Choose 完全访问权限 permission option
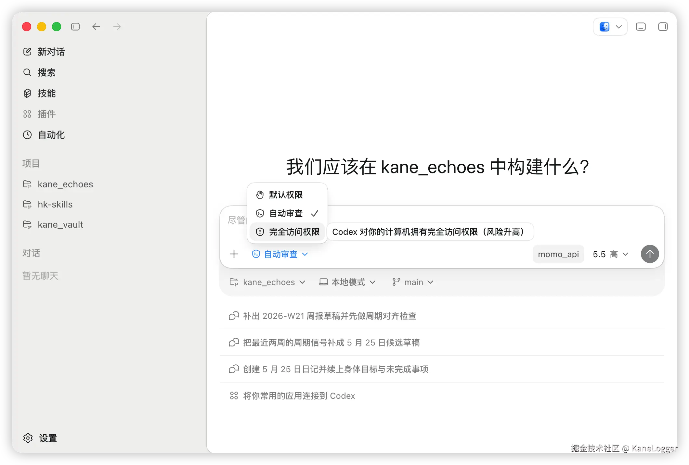 pyautogui.click(x=287, y=232)
